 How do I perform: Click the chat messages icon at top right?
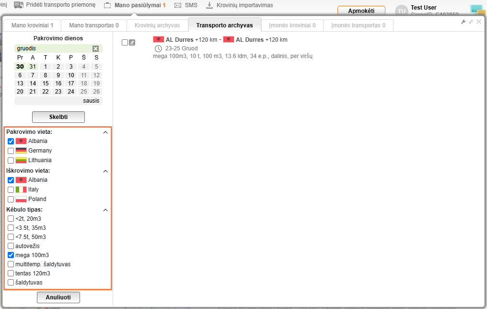tap(476, 10)
